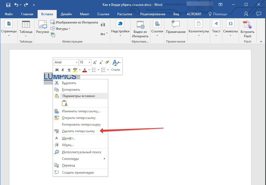Choose the Keep Text Only paste icon
Screen dimensions: 266x185
coord(65,103)
